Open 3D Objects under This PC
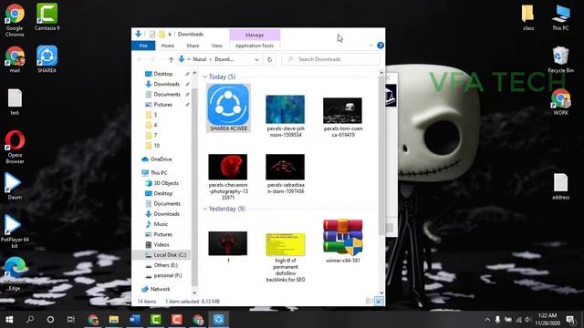The width and height of the screenshot is (584, 328). (x=166, y=183)
